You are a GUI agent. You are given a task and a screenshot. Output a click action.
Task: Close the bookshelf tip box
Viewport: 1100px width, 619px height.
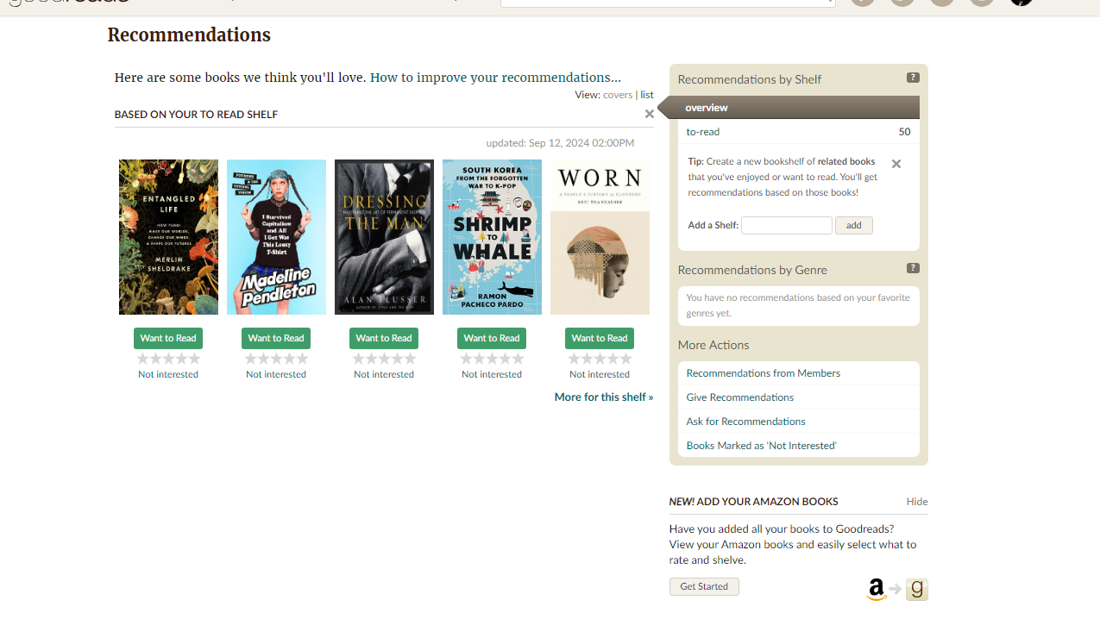pos(896,164)
